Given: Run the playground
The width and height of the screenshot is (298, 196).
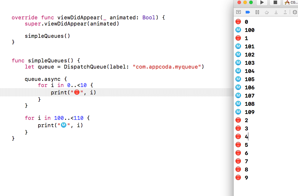Looking at the screenshot, I should (x=262, y=3).
